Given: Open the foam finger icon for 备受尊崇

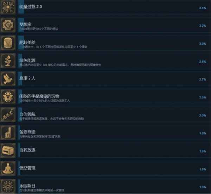Looking at the screenshot, I should coord(8,133).
